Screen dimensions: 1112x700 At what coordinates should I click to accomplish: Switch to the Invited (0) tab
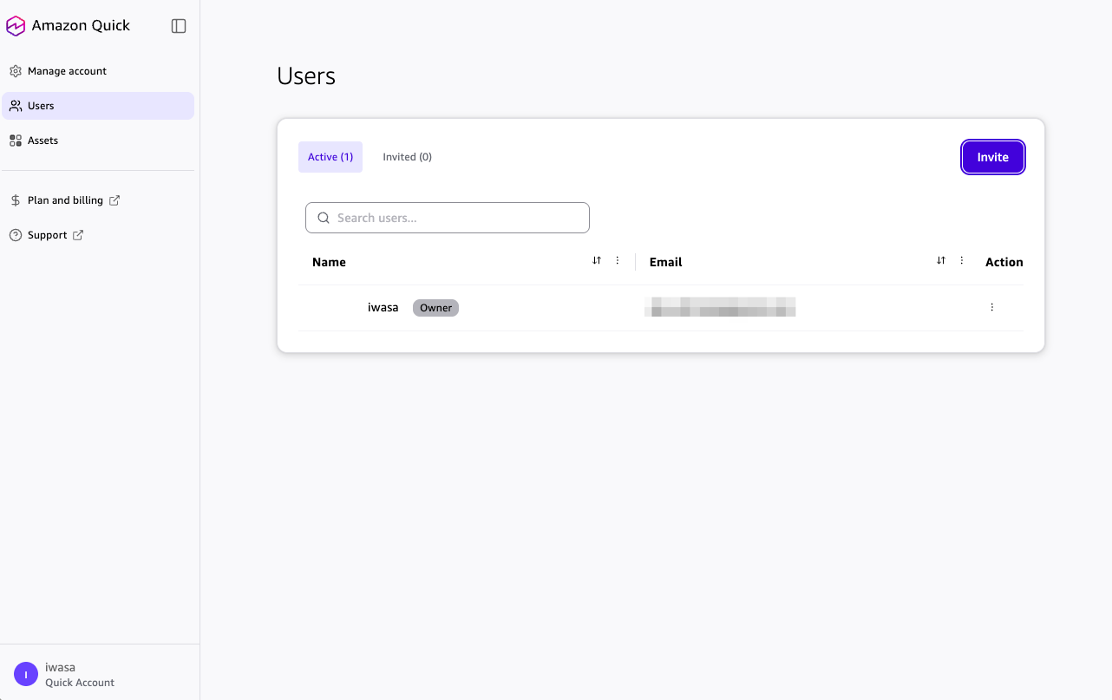(x=407, y=157)
